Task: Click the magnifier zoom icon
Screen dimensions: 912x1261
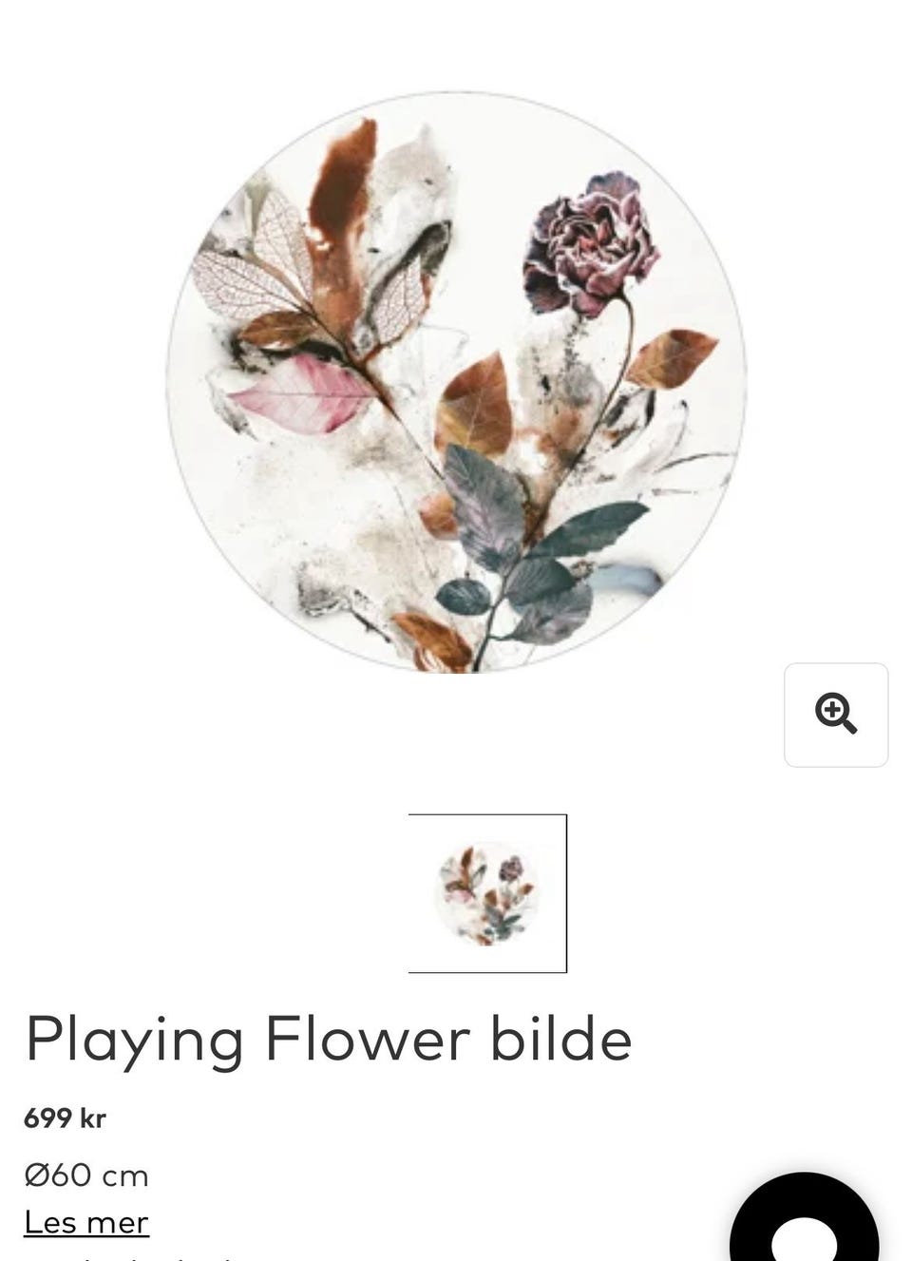Action: pos(836,714)
